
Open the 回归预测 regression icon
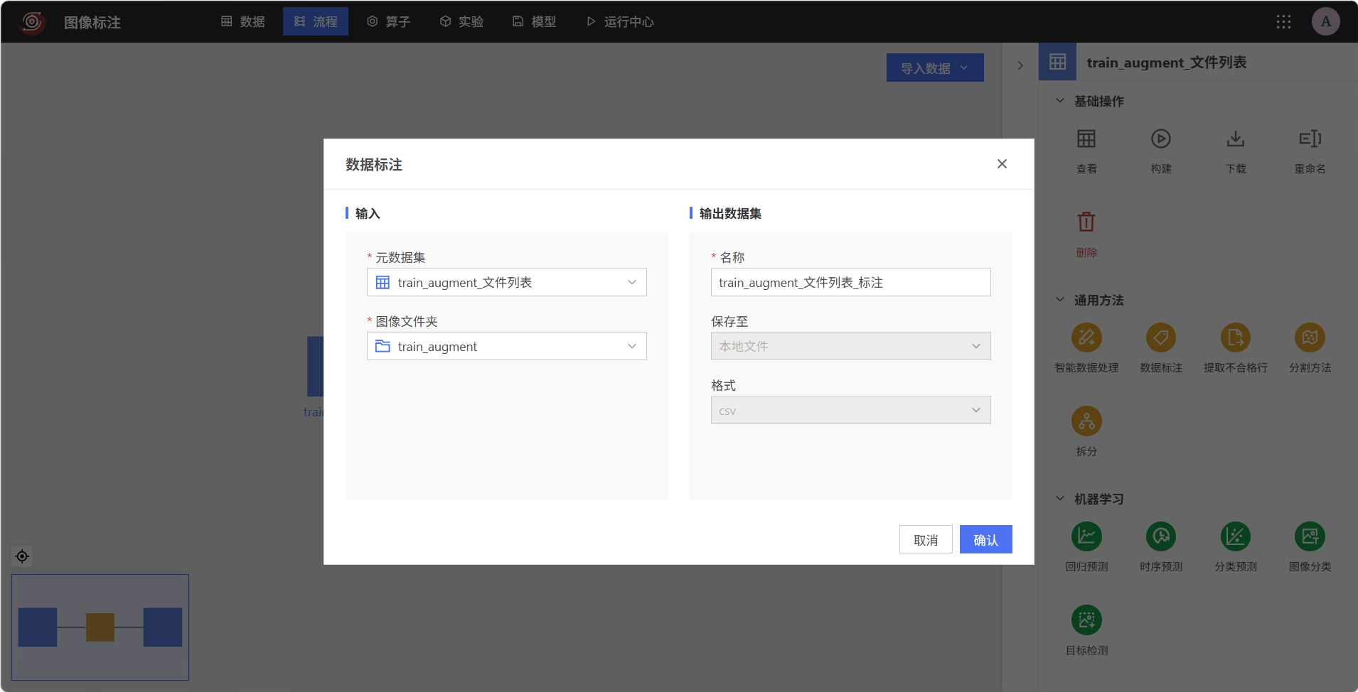pyautogui.click(x=1086, y=536)
